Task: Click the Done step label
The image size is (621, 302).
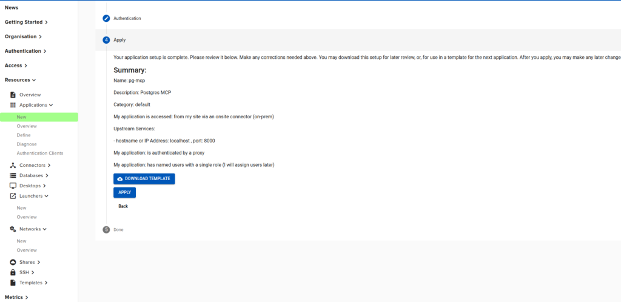Action: 118,230
